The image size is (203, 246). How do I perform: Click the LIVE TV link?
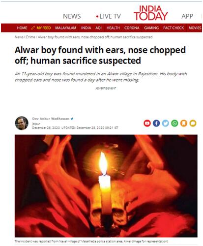[x=109, y=16]
